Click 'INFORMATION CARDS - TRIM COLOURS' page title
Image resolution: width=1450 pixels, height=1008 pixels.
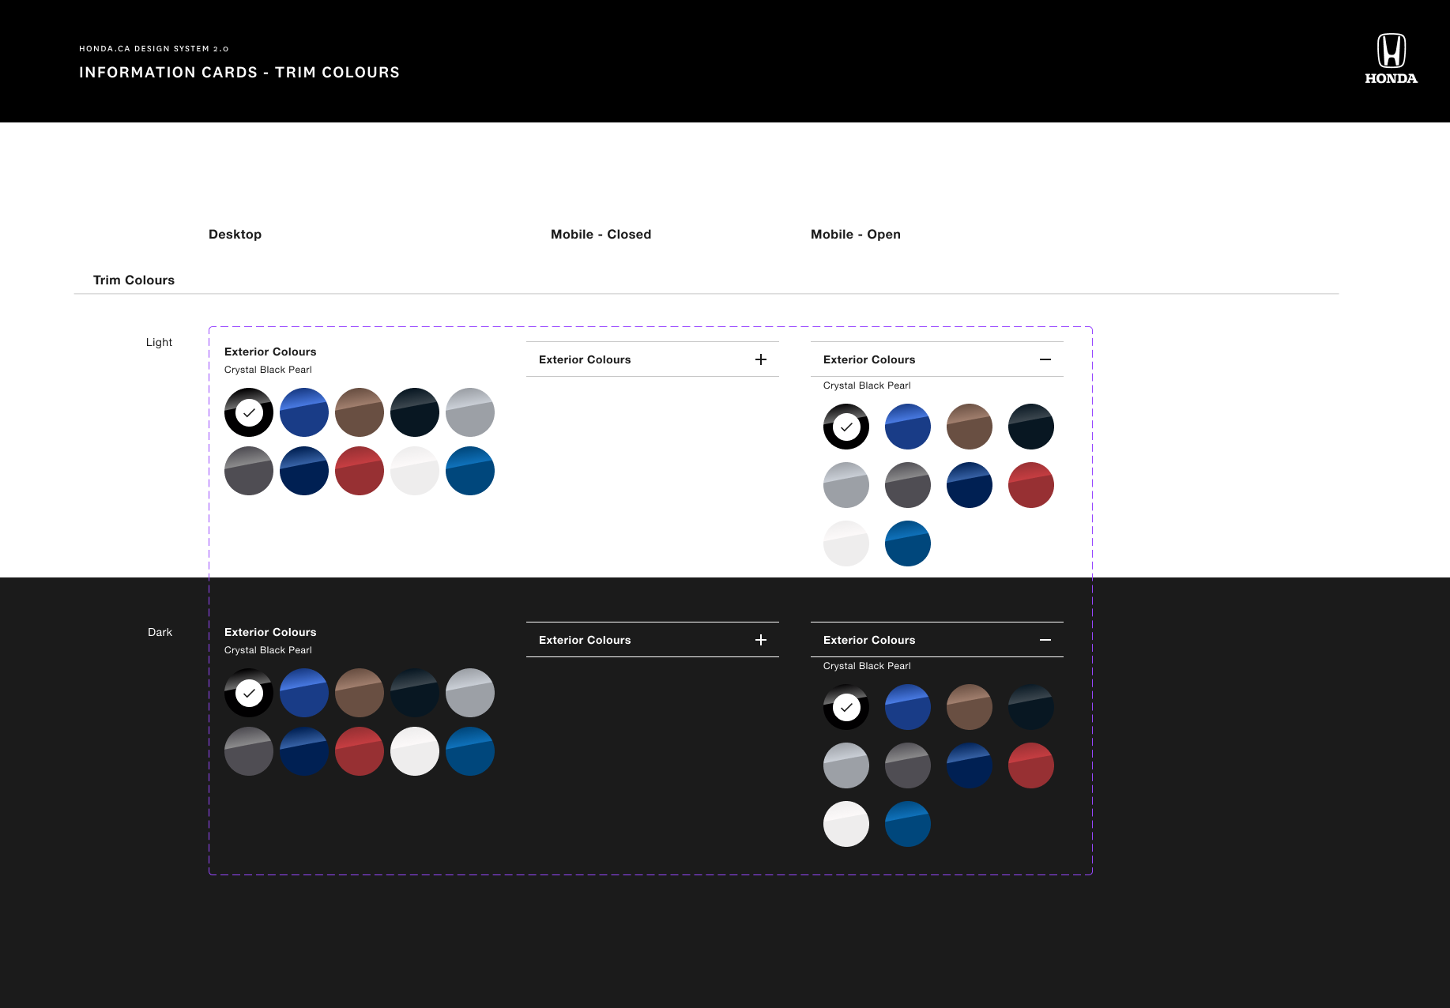tap(239, 73)
